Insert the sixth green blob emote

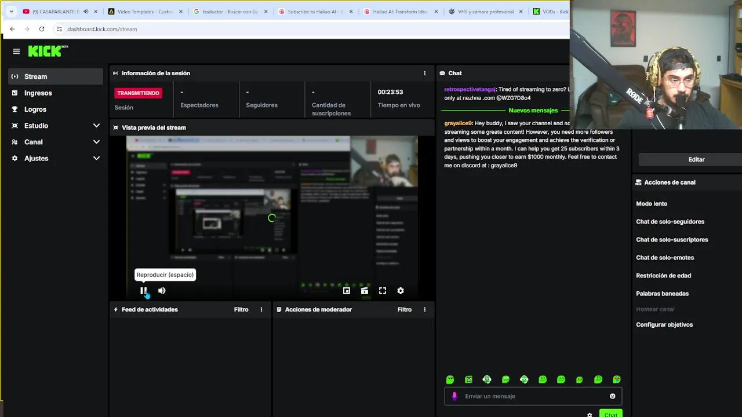[x=543, y=379]
